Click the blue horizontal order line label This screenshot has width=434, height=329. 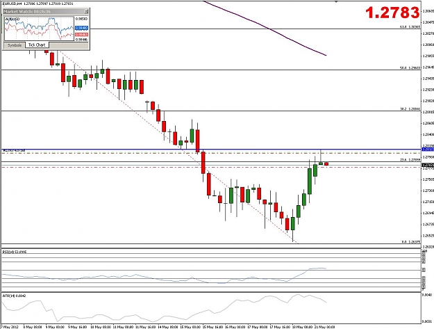[14, 150]
